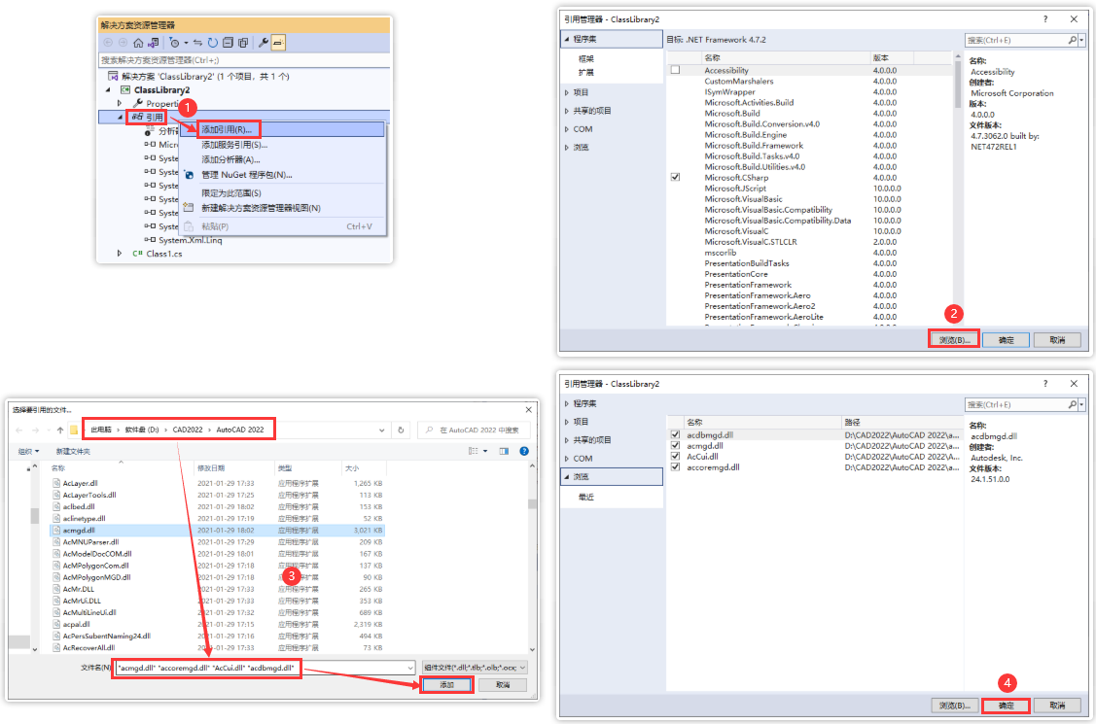Click the Solution Explorer search box
This screenshot has width=1096, height=724.
point(244,60)
